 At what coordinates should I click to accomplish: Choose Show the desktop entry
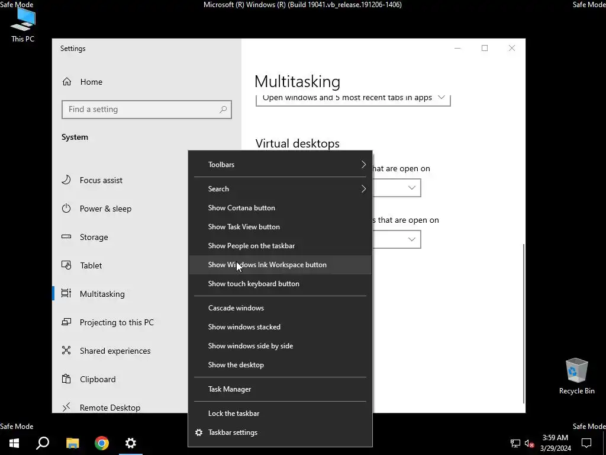pos(280,365)
